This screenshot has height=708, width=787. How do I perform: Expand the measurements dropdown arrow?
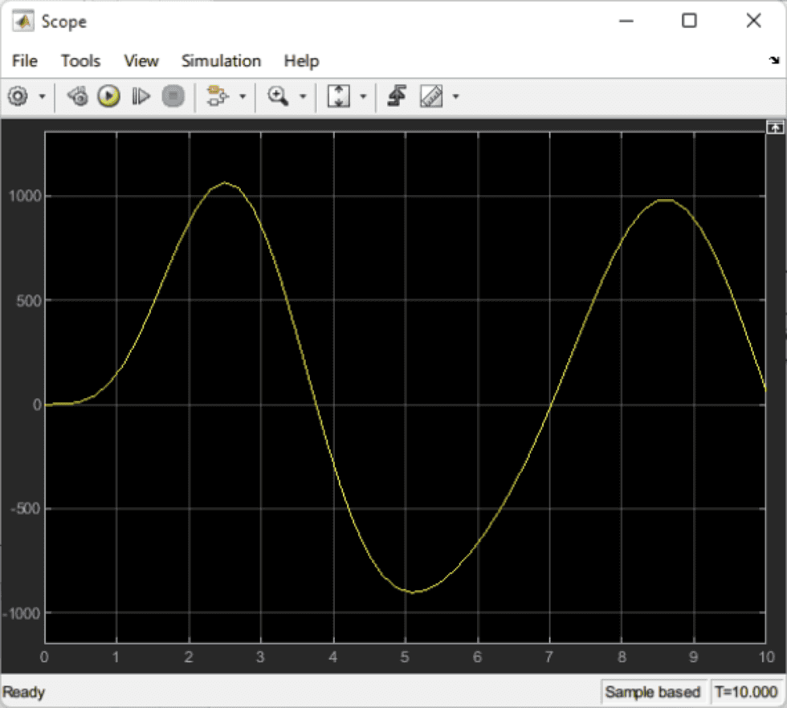tap(456, 96)
